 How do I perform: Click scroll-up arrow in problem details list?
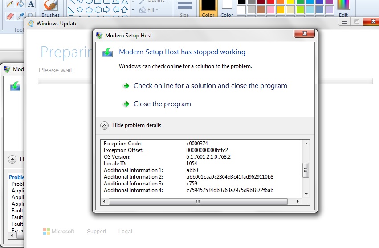306,144
